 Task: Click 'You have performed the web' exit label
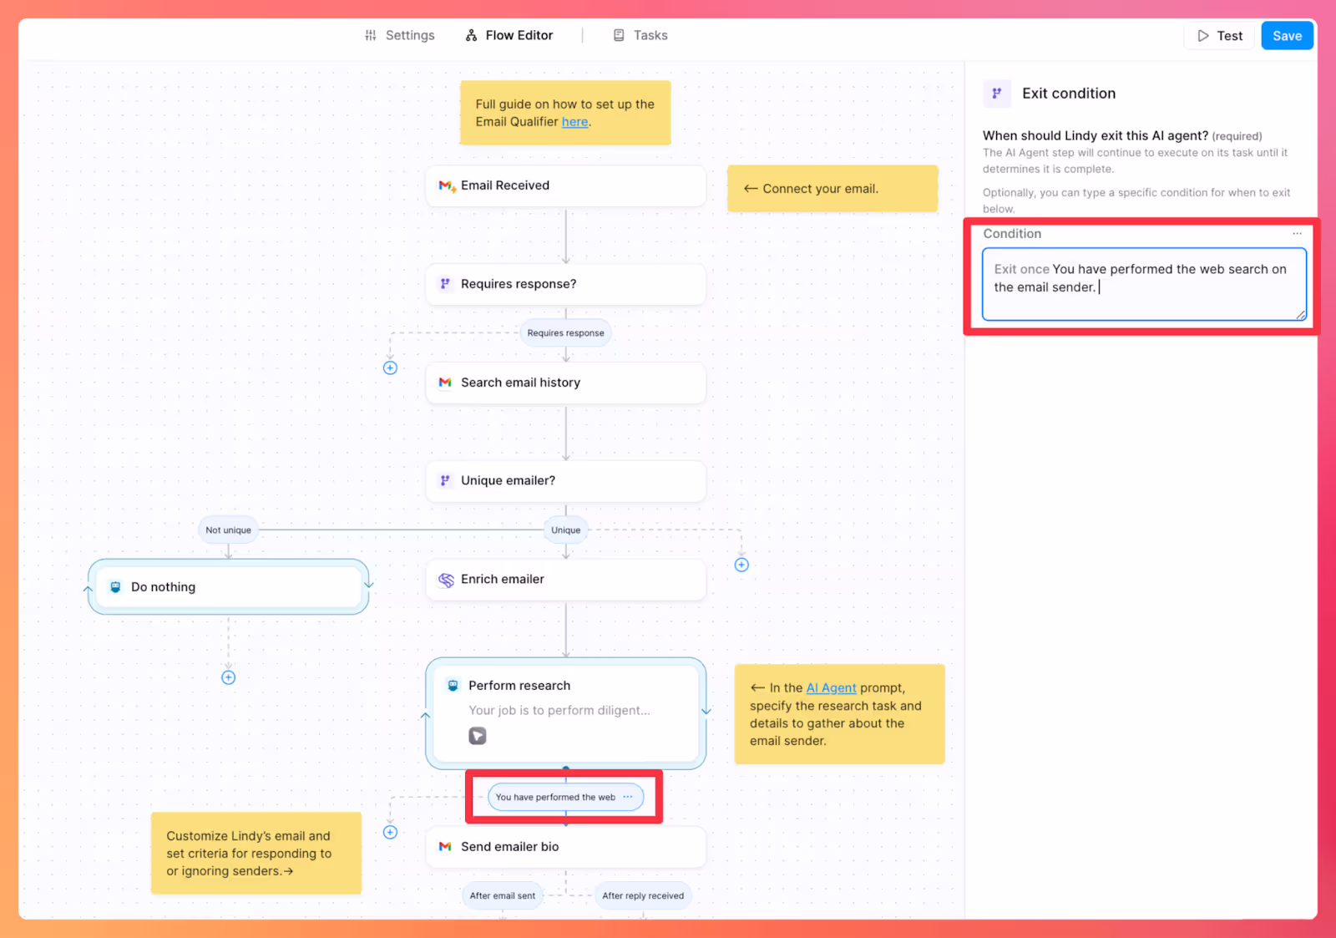pyautogui.click(x=555, y=797)
